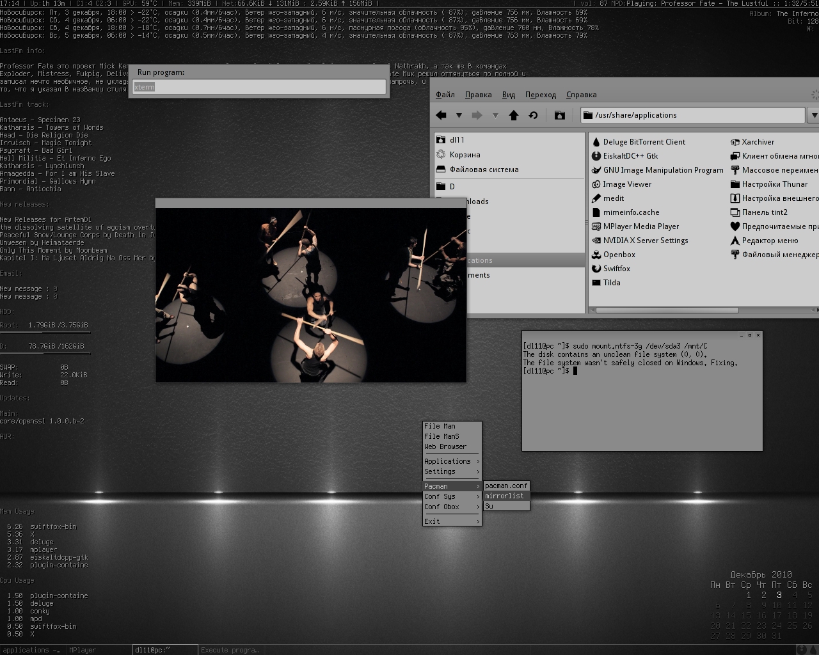This screenshot has width=819, height=655.
Task: Open the Правка menu
Action: (x=478, y=95)
